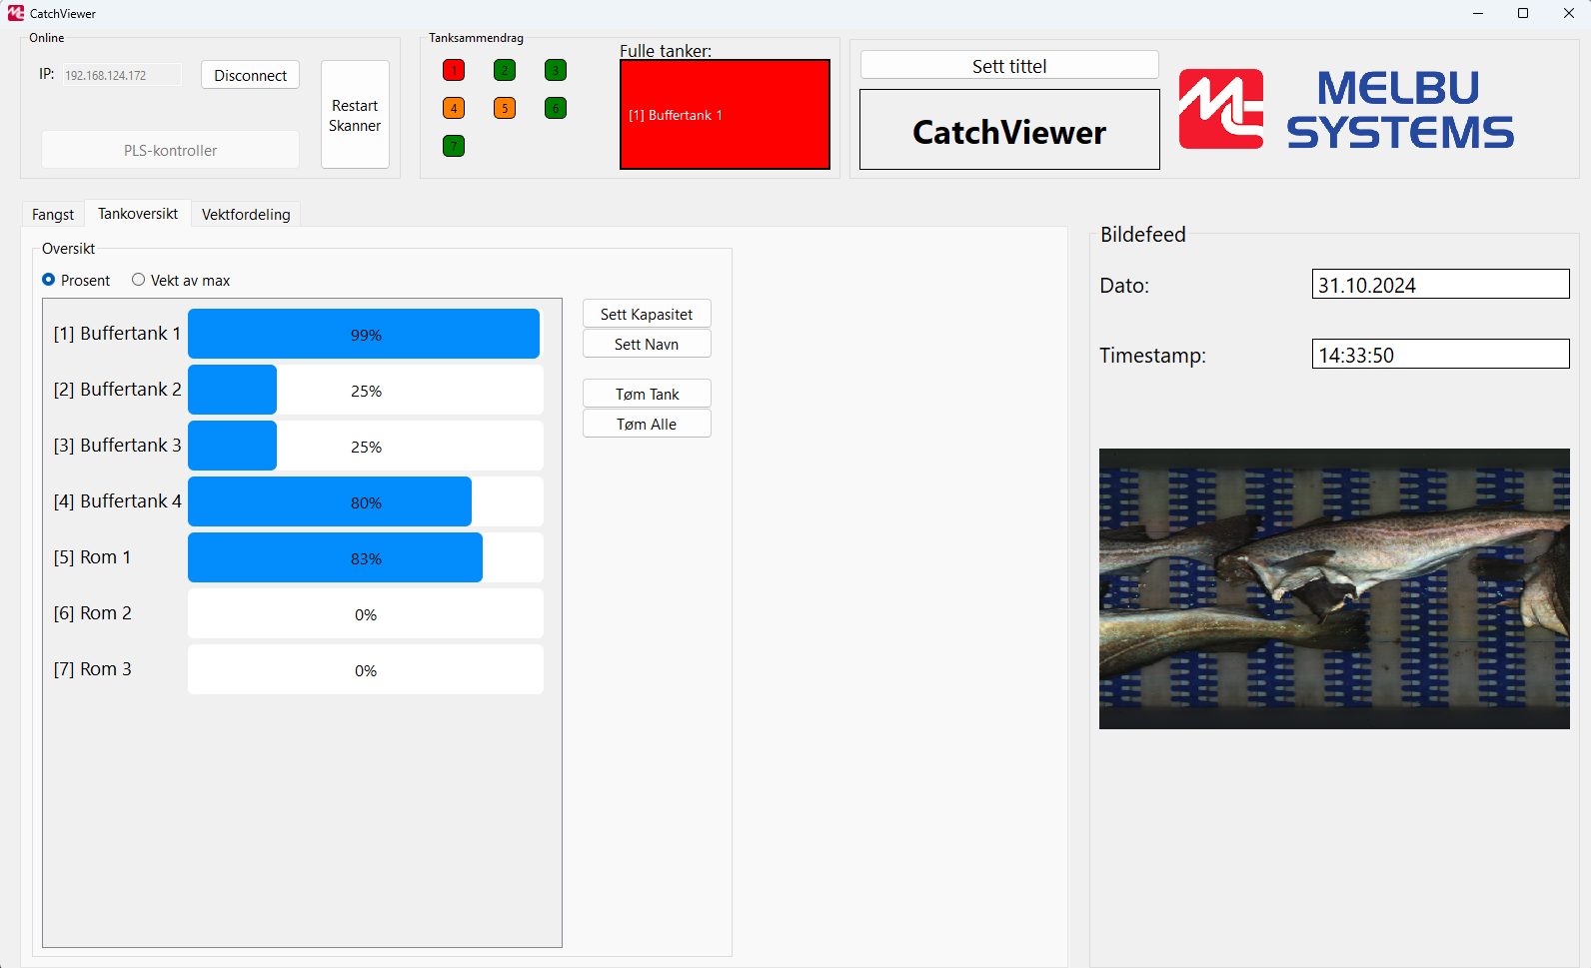Select the Vekt av max option
This screenshot has height=968, width=1591.
[139, 280]
